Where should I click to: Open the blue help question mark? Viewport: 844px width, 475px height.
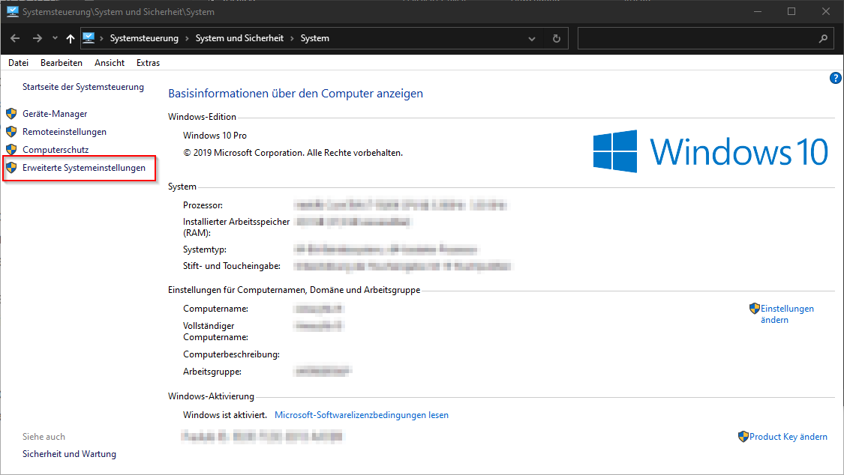click(835, 78)
